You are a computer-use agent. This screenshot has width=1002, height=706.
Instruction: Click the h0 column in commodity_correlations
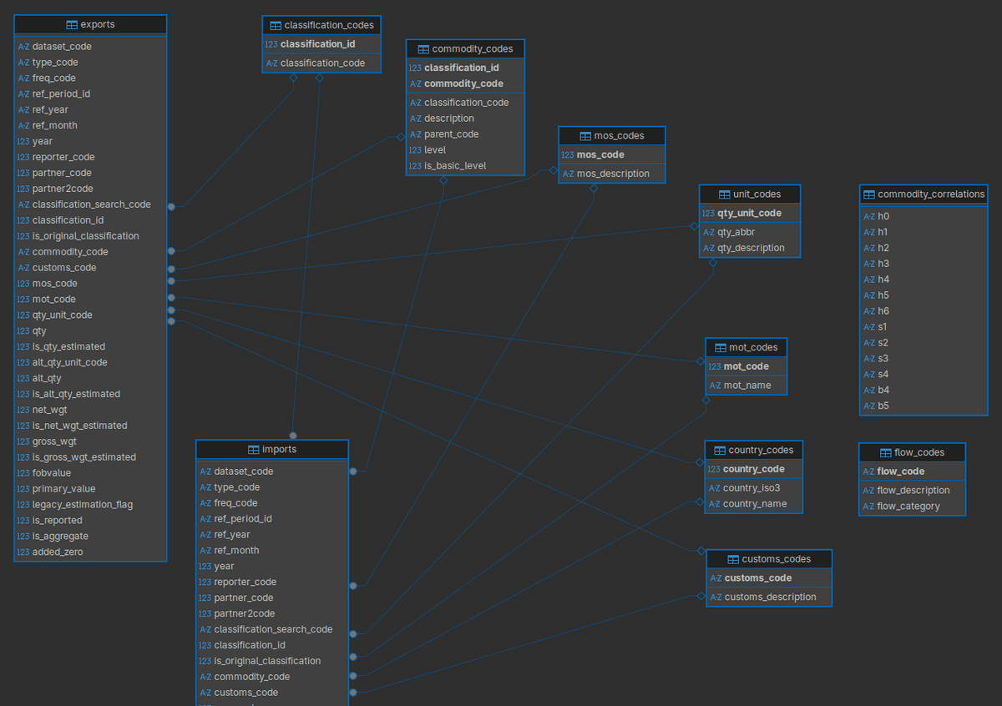883,216
